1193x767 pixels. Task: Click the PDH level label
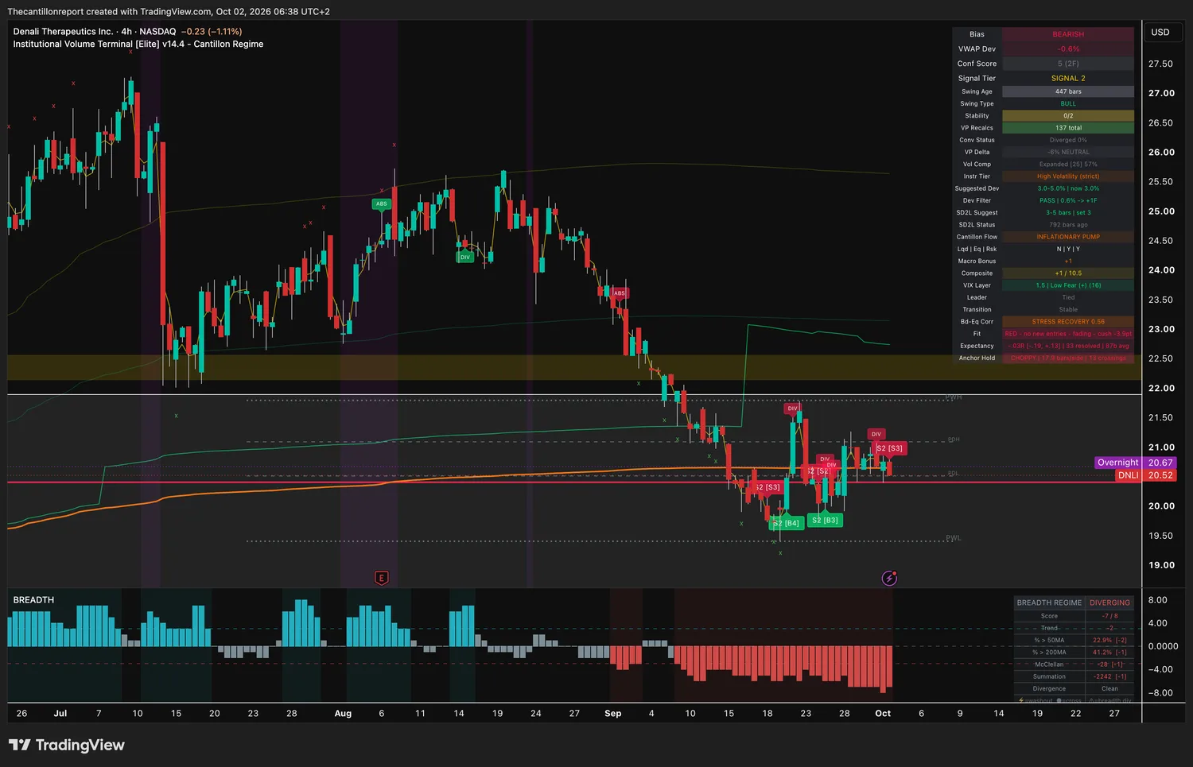pyautogui.click(x=954, y=440)
